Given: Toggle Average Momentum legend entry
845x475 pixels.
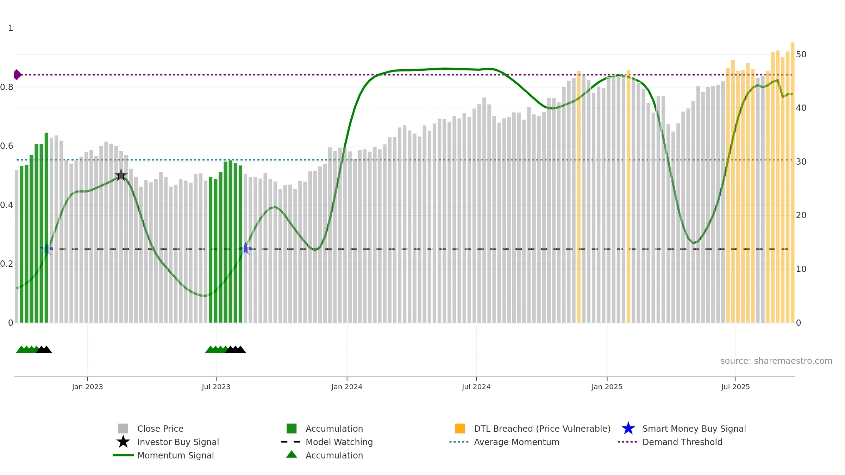Looking at the screenshot, I should click(516, 442).
